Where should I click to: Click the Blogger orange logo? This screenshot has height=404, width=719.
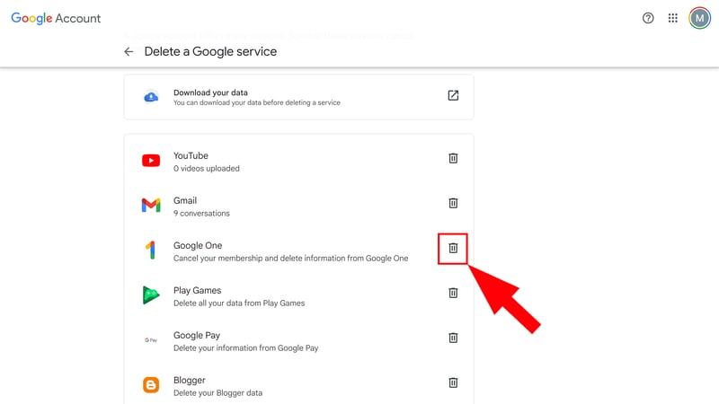(x=151, y=385)
